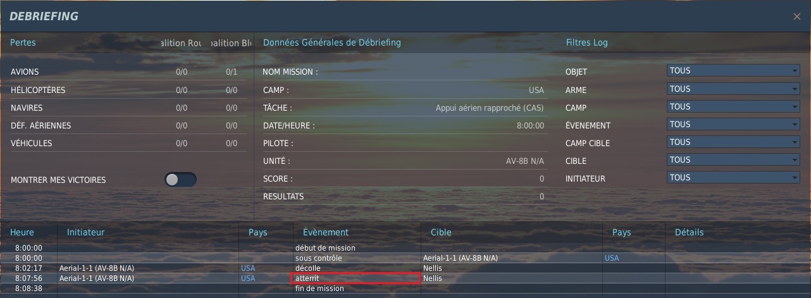
Task: Open the OBJET filter dropdown
Action: pos(733,71)
